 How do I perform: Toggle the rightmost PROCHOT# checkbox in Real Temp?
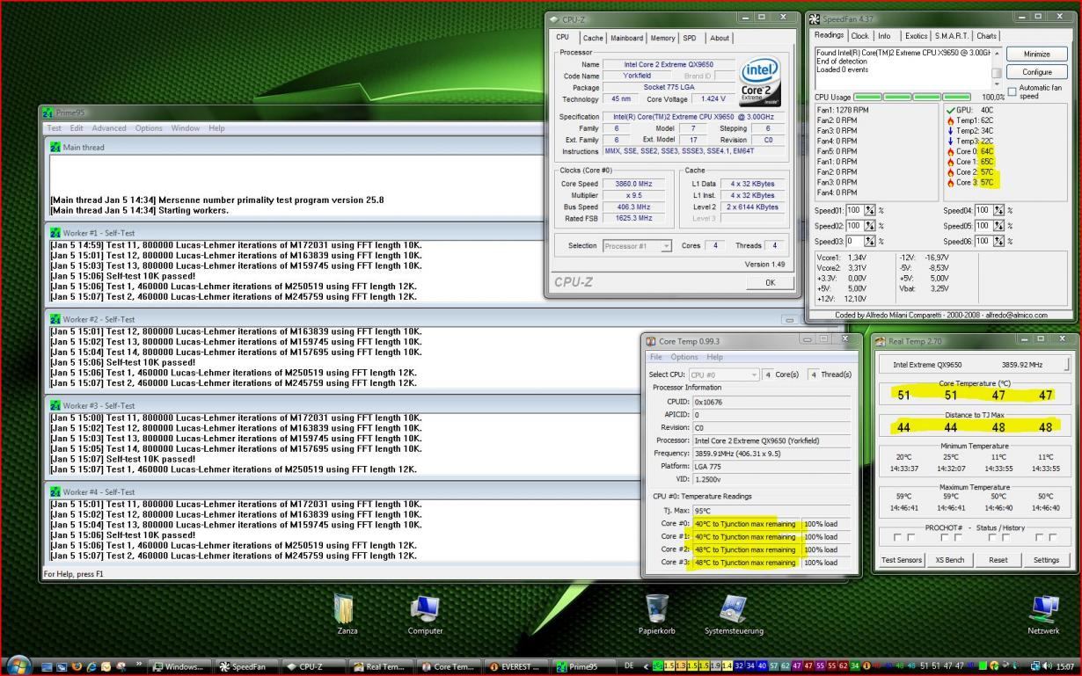coord(1053,538)
